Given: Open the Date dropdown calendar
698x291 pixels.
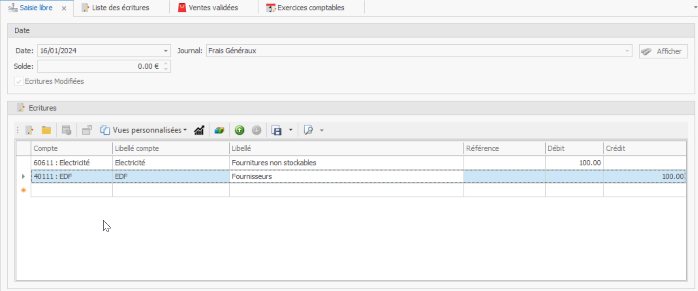Looking at the screenshot, I should tap(165, 51).
